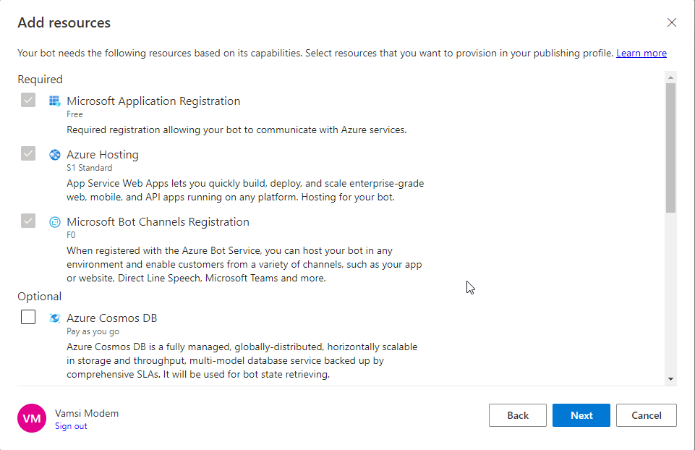
Task: Click the 'F0' tier label
Action: [71, 235]
